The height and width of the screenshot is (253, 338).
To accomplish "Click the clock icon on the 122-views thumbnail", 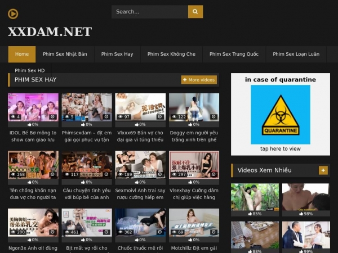I will pyautogui.click(x=214, y=117).
